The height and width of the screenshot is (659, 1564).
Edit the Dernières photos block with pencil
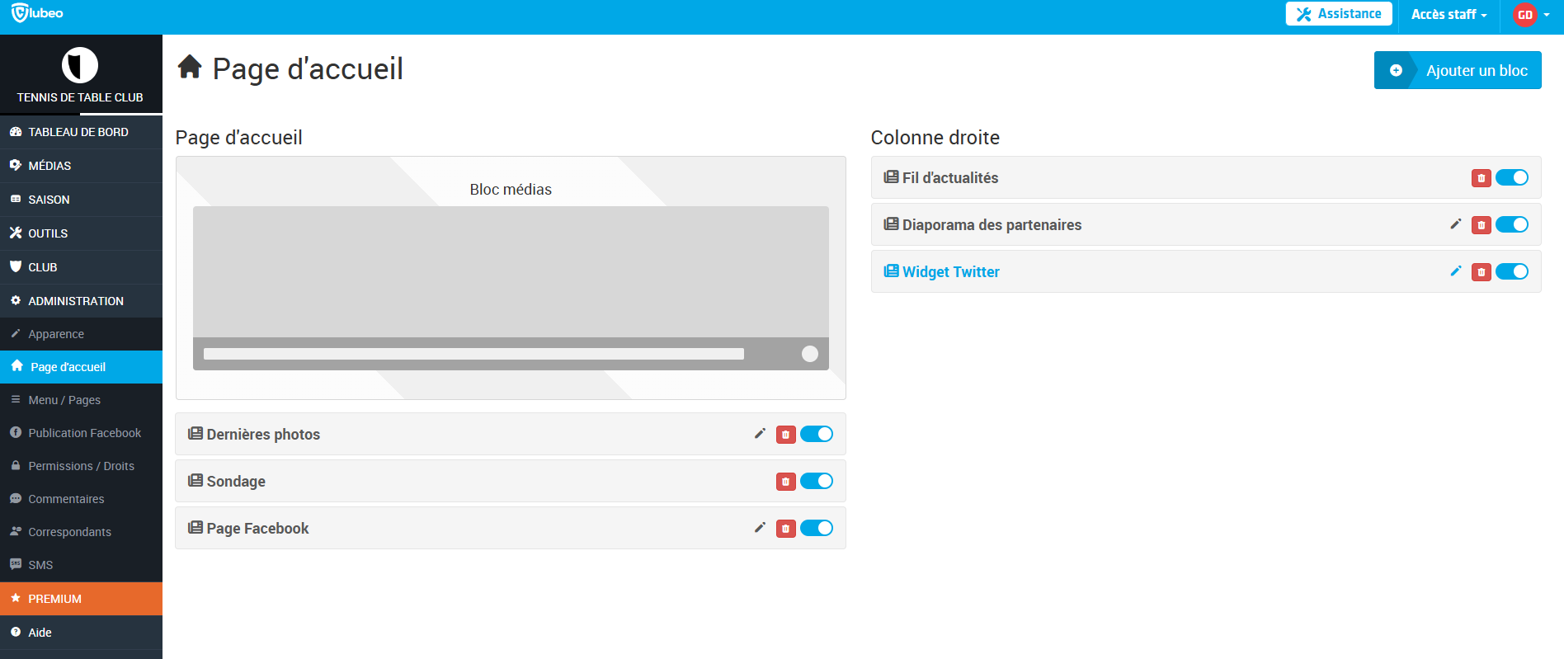[x=760, y=434]
